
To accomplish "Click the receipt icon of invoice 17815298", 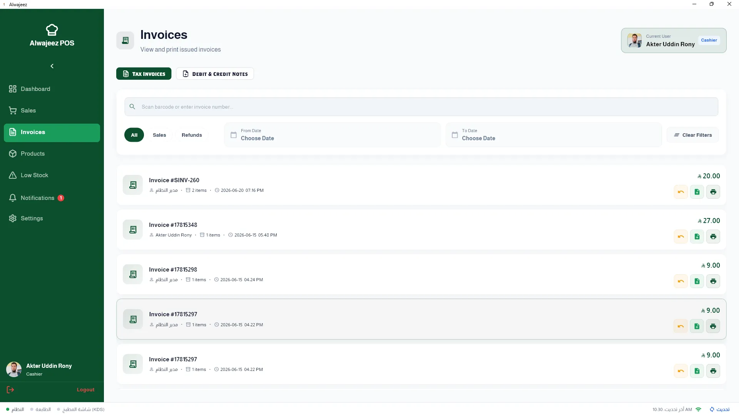I will click(133, 274).
